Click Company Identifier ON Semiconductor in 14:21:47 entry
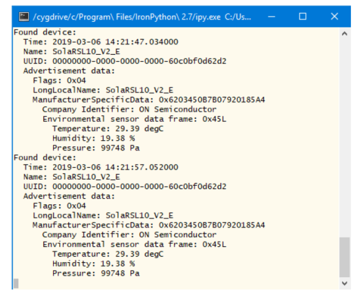 point(129,110)
